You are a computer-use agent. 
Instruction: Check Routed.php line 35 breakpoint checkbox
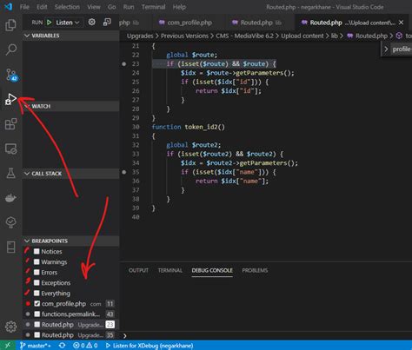37,335
